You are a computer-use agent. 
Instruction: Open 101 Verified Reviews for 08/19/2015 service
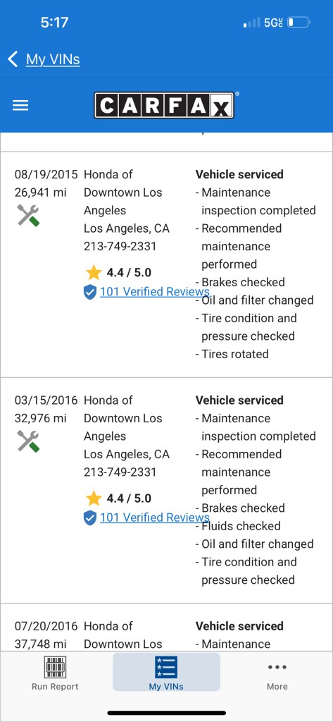tap(155, 291)
